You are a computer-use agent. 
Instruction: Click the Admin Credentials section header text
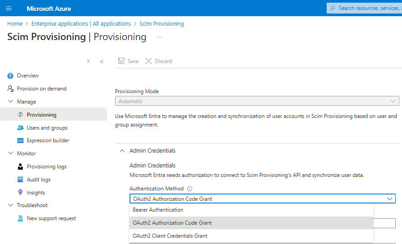152,151
